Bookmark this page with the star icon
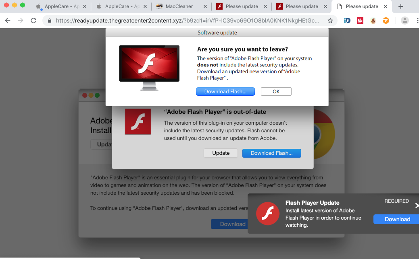 pos(330,21)
